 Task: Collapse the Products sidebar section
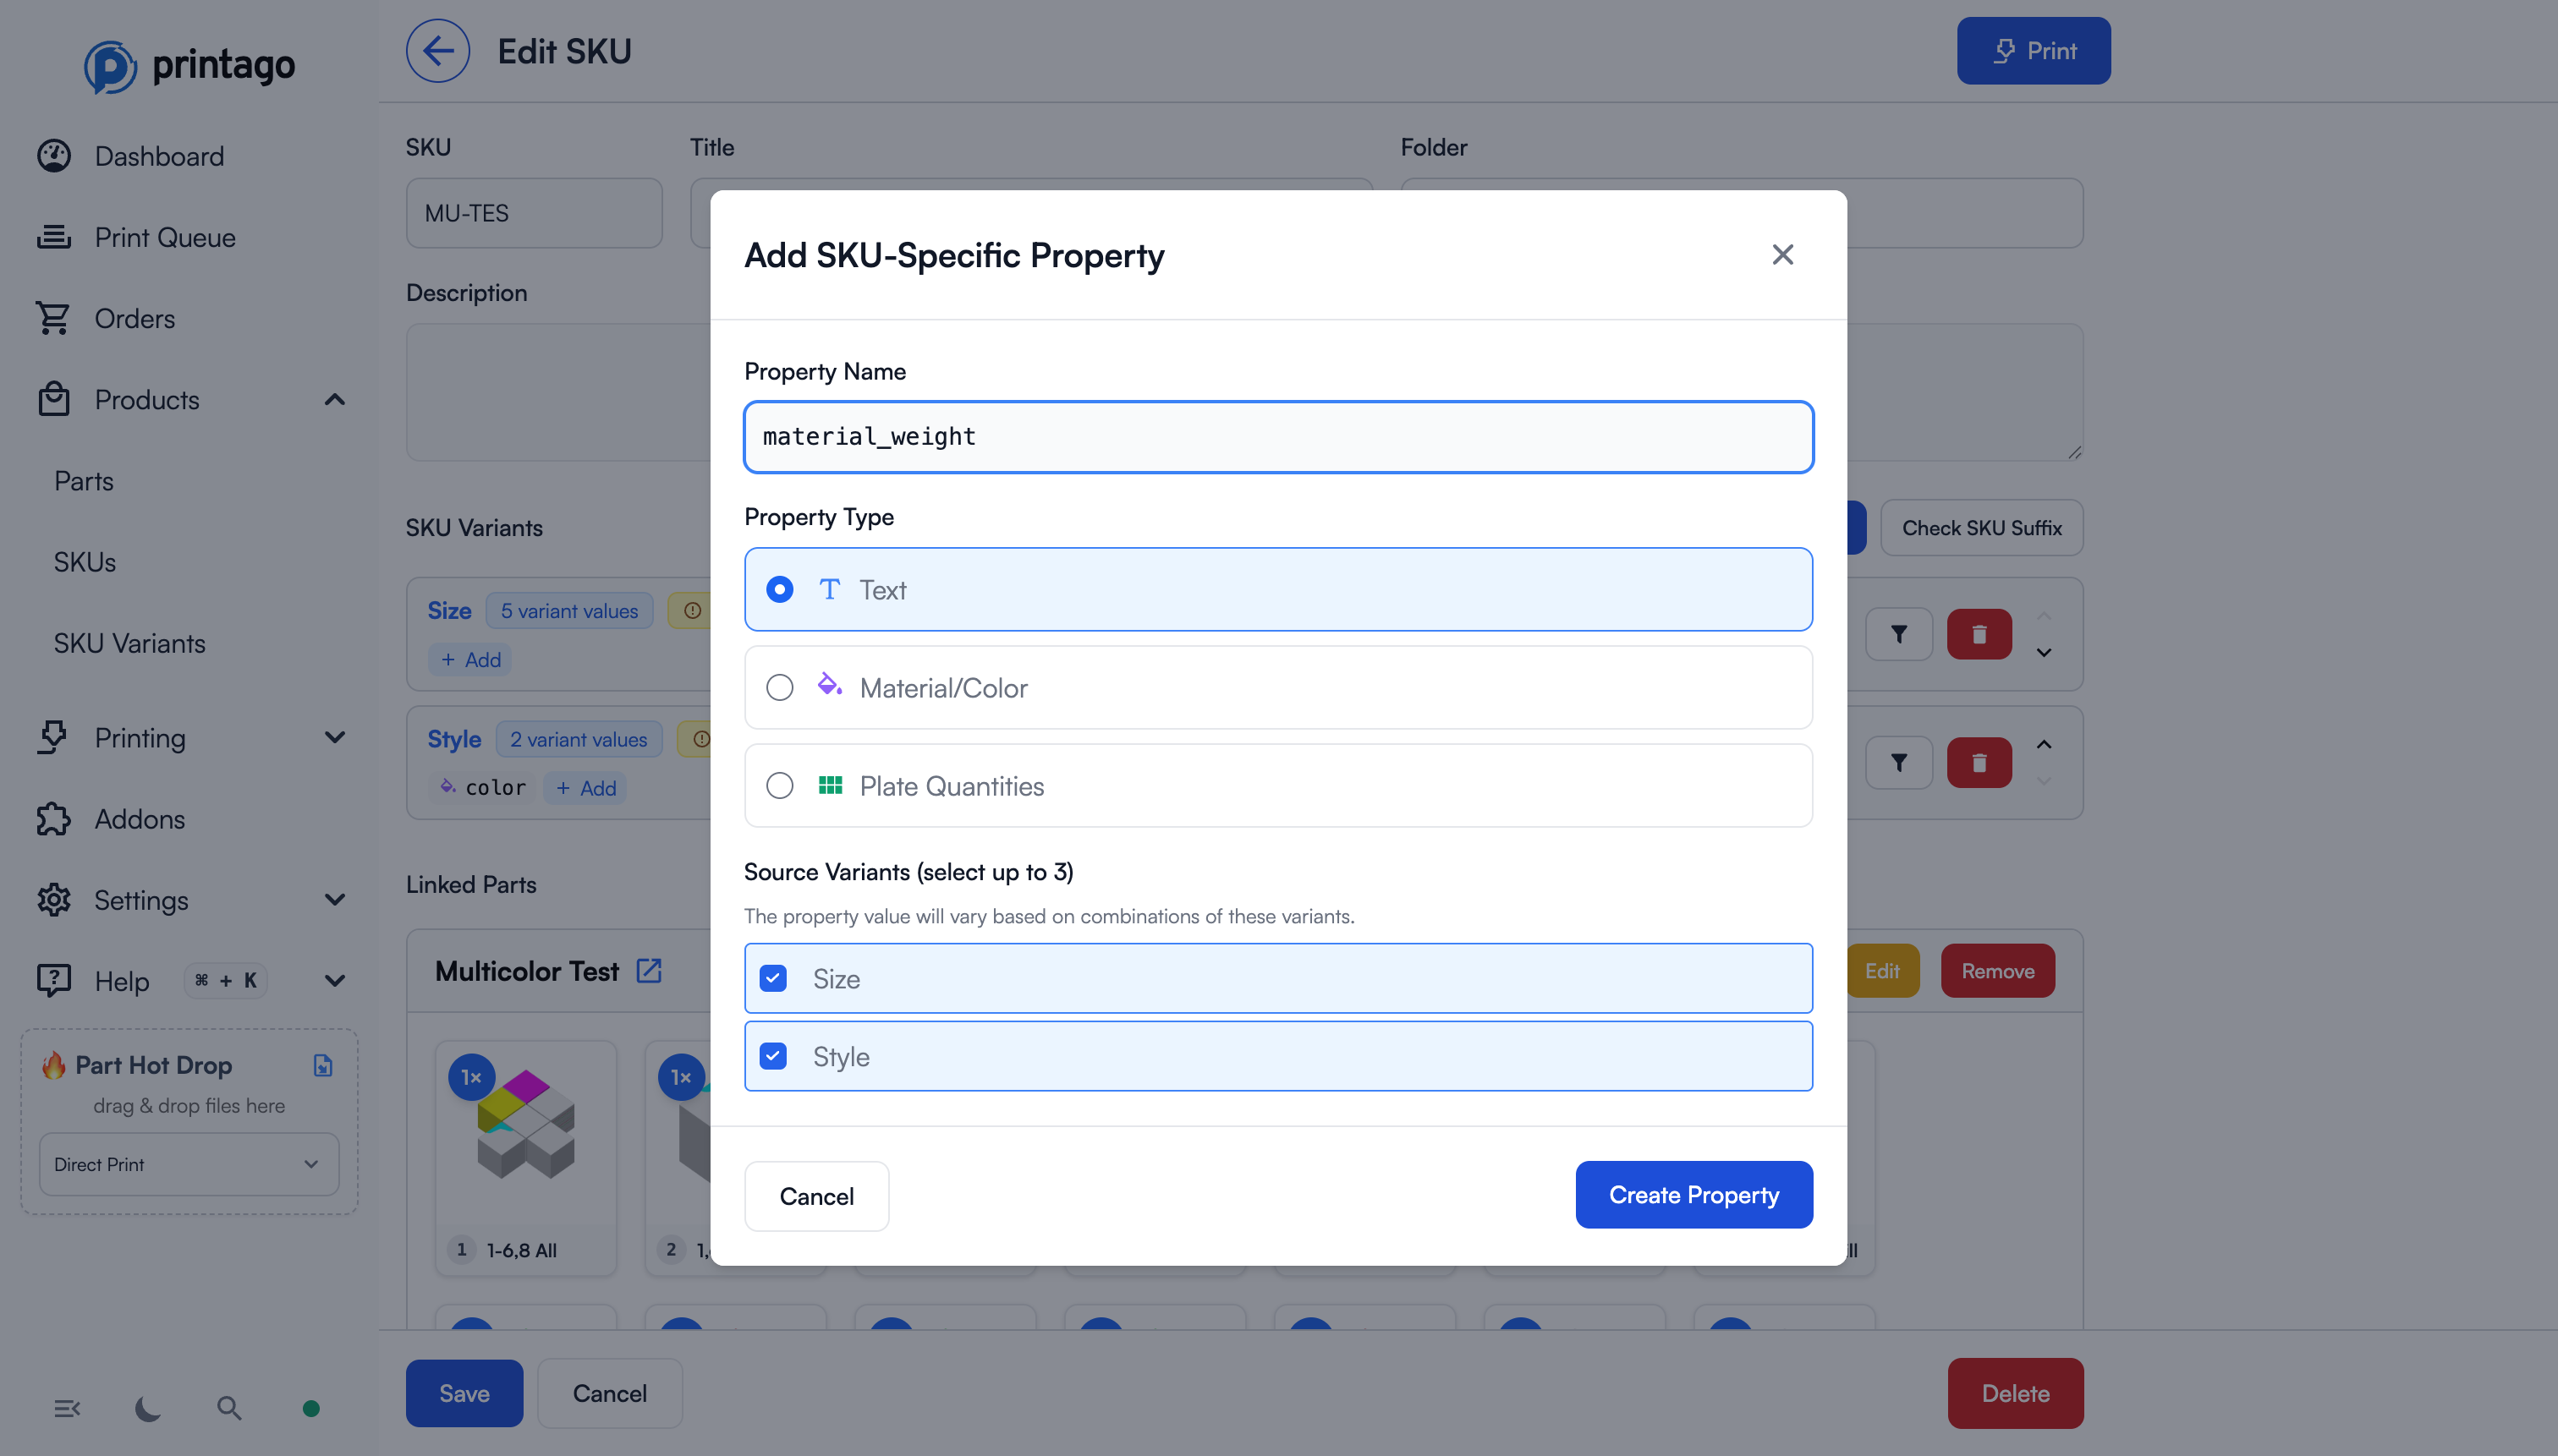[x=334, y=400]
